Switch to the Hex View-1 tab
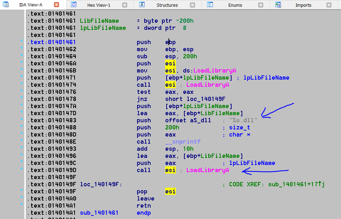341x219 pixels. (98, 5)
